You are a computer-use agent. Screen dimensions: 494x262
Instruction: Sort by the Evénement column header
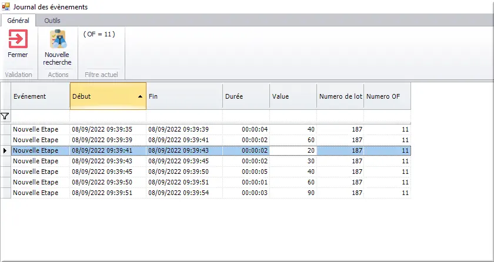[41, 96]
